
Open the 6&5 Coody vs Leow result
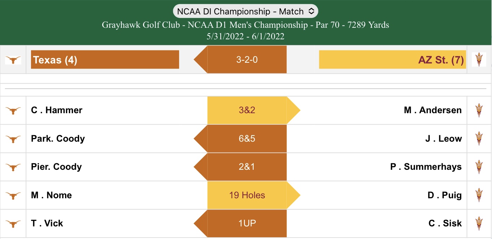coord(247,139)
